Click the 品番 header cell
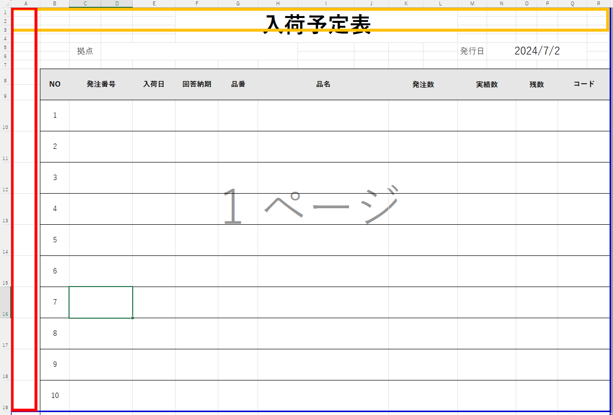The image size is (613, 415). point(238,84)
